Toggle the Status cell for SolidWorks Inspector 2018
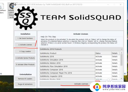The image size is (128, 92). click(103, 76)
